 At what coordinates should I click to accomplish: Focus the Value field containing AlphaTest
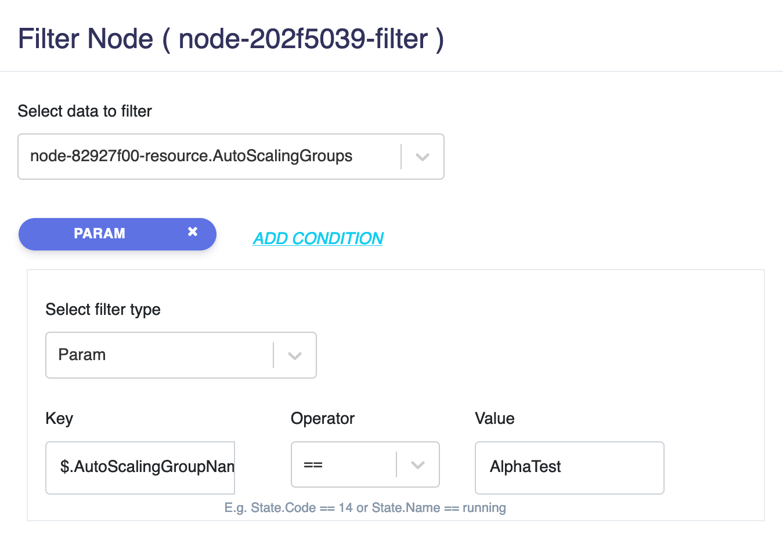pyautogui.click(x=569, y=467)
